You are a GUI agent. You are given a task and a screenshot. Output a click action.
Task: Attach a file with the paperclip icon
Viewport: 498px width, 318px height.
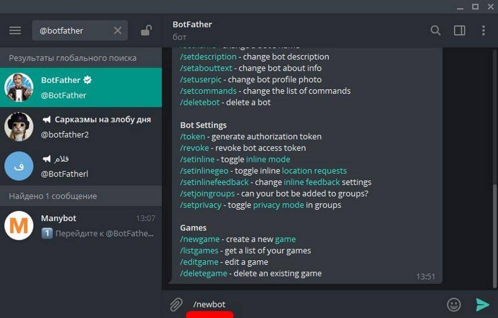point(176,305)
